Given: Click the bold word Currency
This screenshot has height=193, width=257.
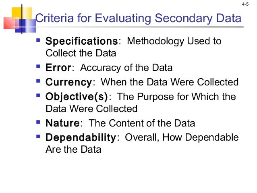Looking at the screenshot, I should [x=68, y=82].
